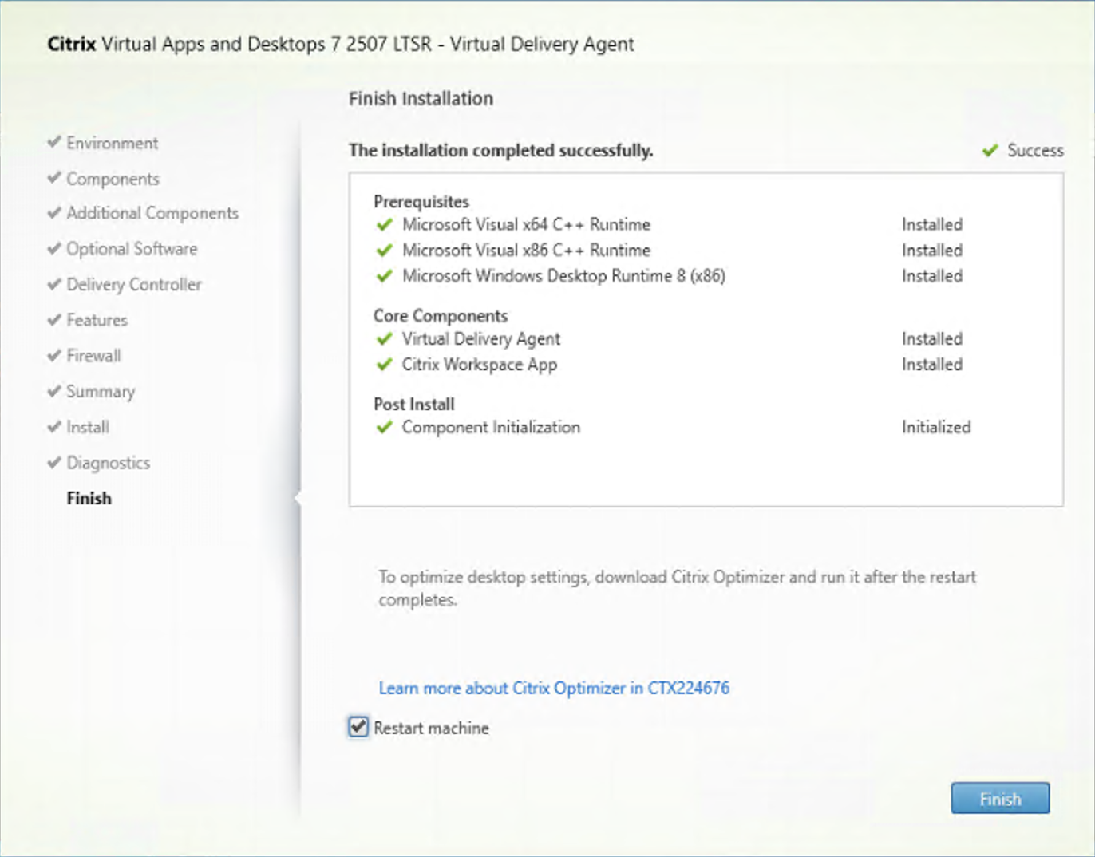Click the installation completed successfully message
The width and height of the screenshot is (1095, 857).
click(500, 151)
